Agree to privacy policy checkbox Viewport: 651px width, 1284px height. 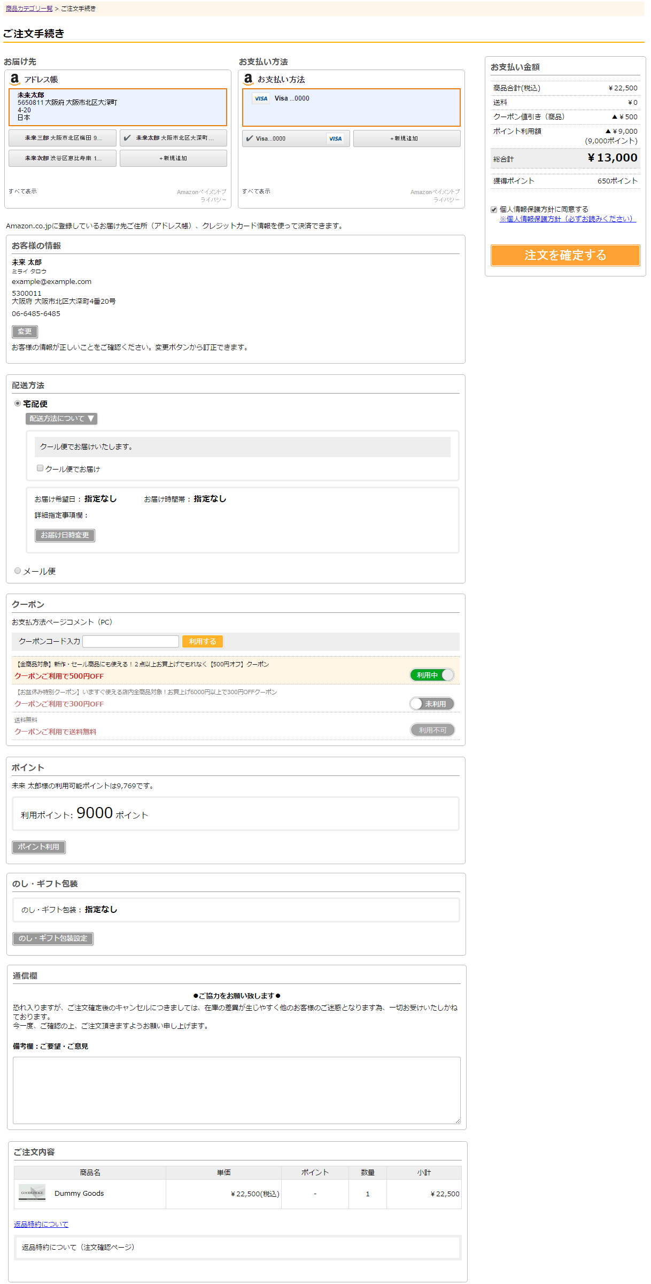pyautogui.click(x=494, y=210)
